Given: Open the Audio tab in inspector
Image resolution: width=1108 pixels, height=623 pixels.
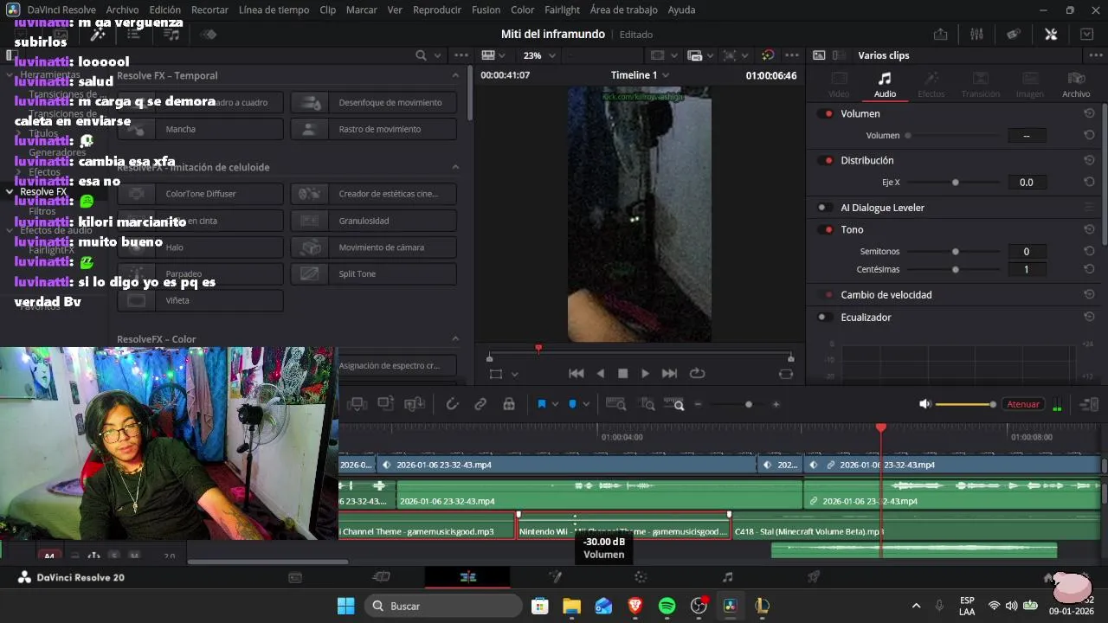Looking at the screenshot, I should tap(885, 85).
